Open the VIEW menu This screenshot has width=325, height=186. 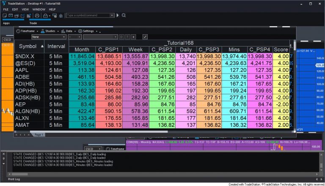(x=25, y=9)
